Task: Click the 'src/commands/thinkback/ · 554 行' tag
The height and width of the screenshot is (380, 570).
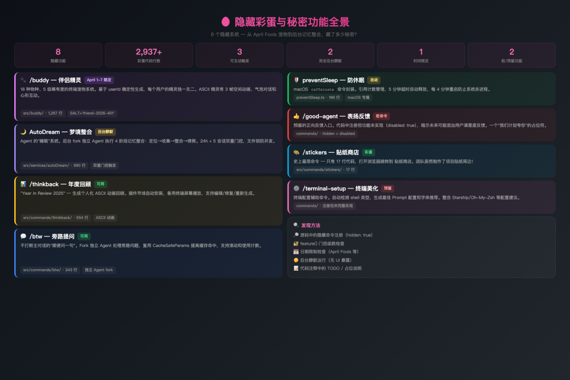Action: (x=55, y=217)
